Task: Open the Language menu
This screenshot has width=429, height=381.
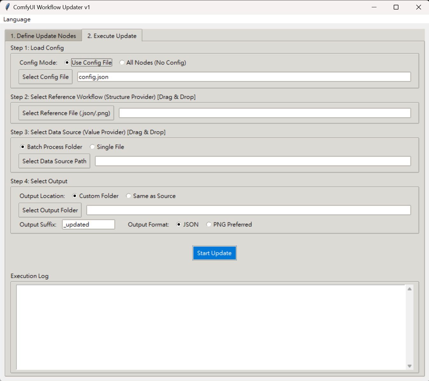Action: tap(17, 19)
